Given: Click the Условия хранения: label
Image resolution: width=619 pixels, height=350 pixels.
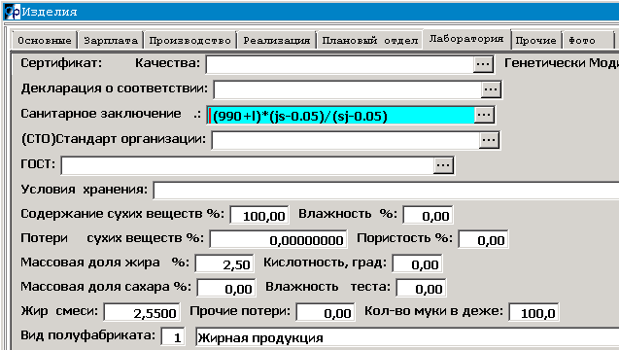Looking at the screenshot, I should [x=85, y=190].
